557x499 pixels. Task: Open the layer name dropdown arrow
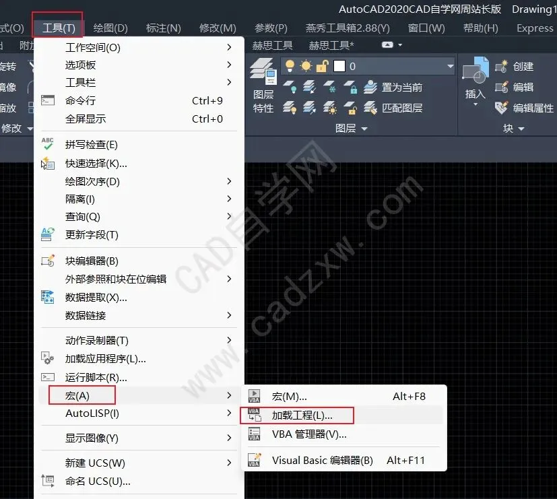(x=450, y=66)
